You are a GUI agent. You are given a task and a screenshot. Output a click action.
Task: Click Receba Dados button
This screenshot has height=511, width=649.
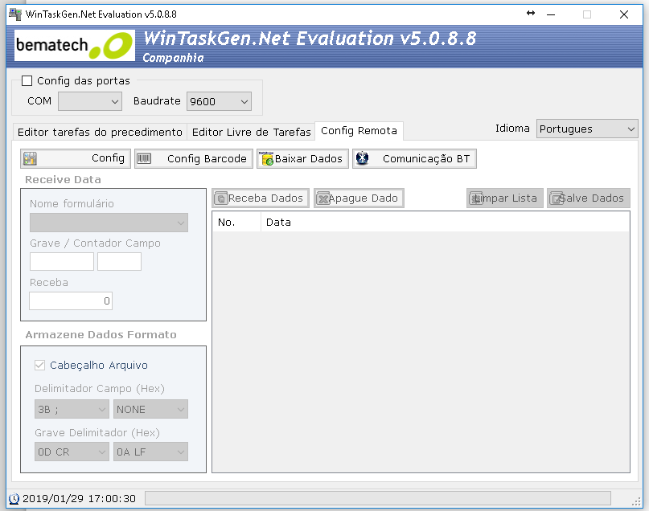(x=261, y=198)
